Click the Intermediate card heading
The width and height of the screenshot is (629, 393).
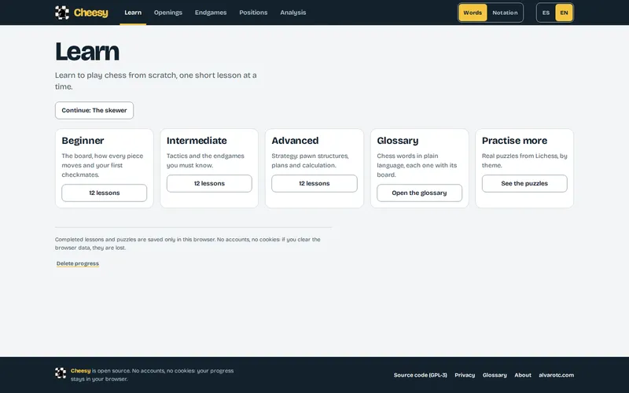tap(197, 141)
